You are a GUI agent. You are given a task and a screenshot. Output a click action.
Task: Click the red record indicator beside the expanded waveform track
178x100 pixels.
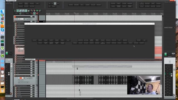click(x=38, y=75)
